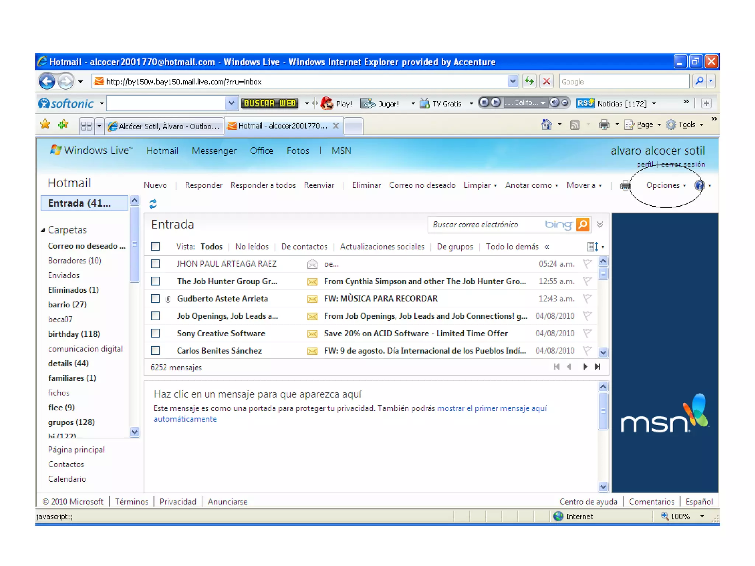The image size is (755, 566).
Task: Open Messenger in Windows Live menu
Action: coord(214,151)
